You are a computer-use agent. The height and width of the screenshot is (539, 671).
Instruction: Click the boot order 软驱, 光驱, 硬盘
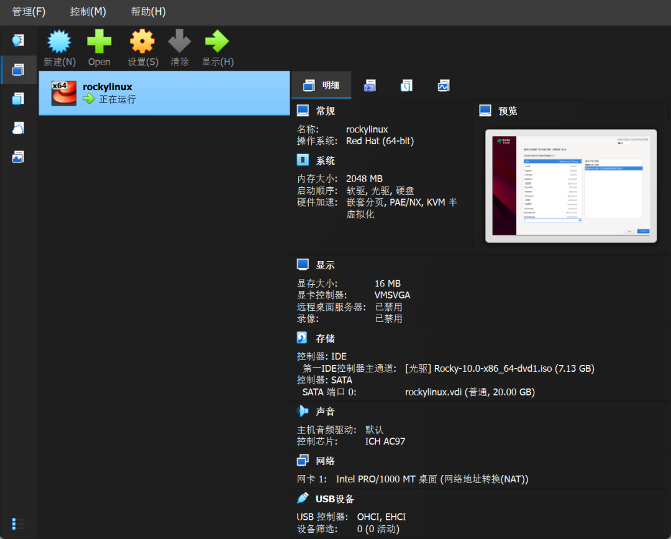point(380,190)
